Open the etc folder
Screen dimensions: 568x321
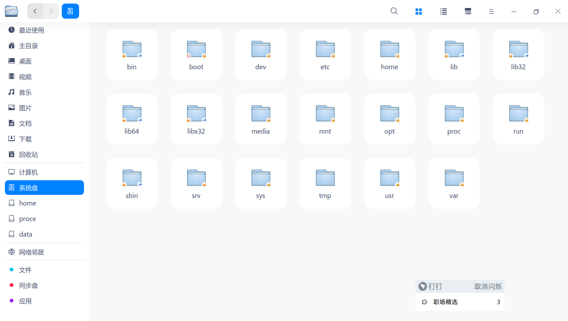click(x=325, y=55)
